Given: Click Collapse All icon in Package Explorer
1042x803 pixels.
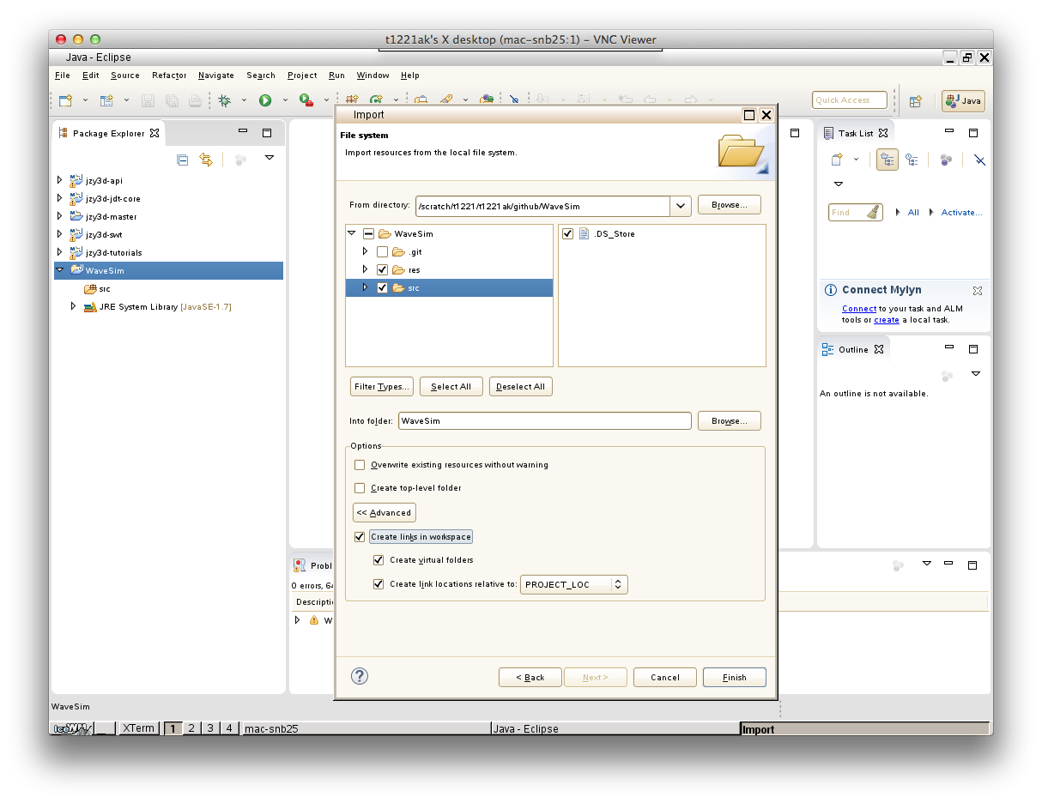Looking at the screenshot, I should [182, 160].
